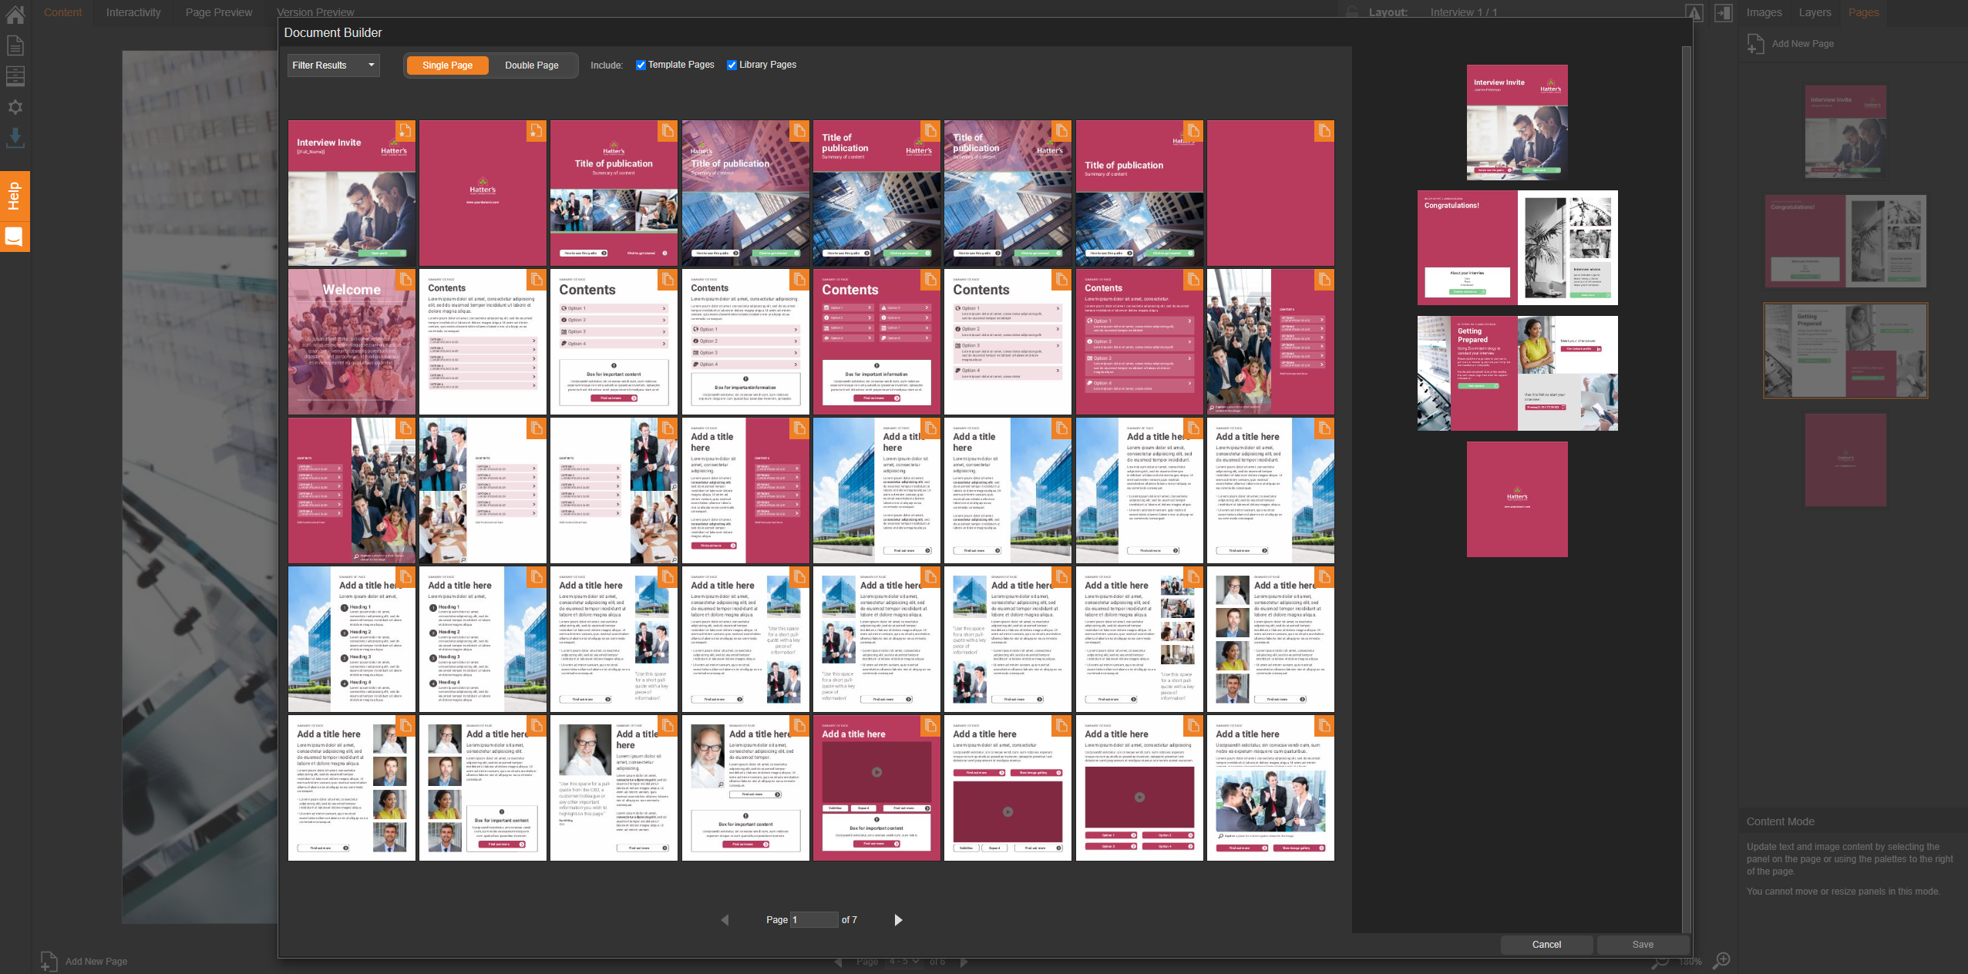Open the Interactivity tab
The height and width of the screenshot is (974, 1968).
pyautogui.click(x=133, y=12)
